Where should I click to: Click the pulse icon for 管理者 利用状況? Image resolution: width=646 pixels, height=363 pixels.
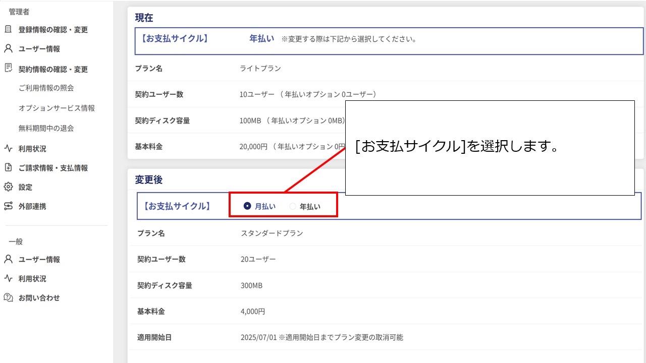coord(8,149)
